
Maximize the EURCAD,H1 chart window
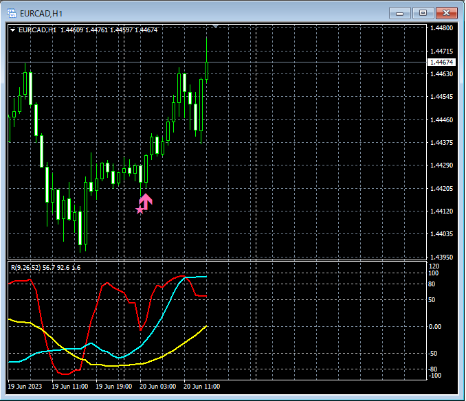pos(423,13)
